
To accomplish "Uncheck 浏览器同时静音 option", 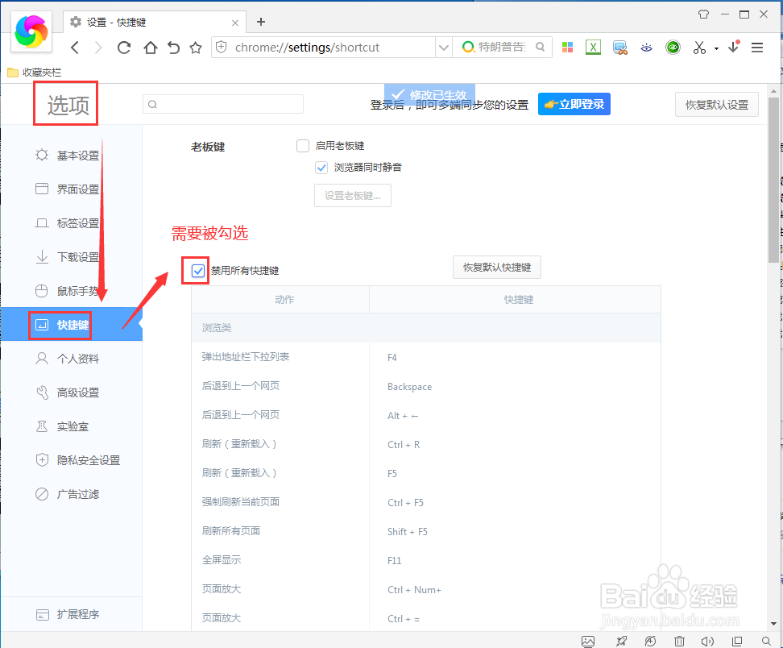I will [x=321, y=167].
